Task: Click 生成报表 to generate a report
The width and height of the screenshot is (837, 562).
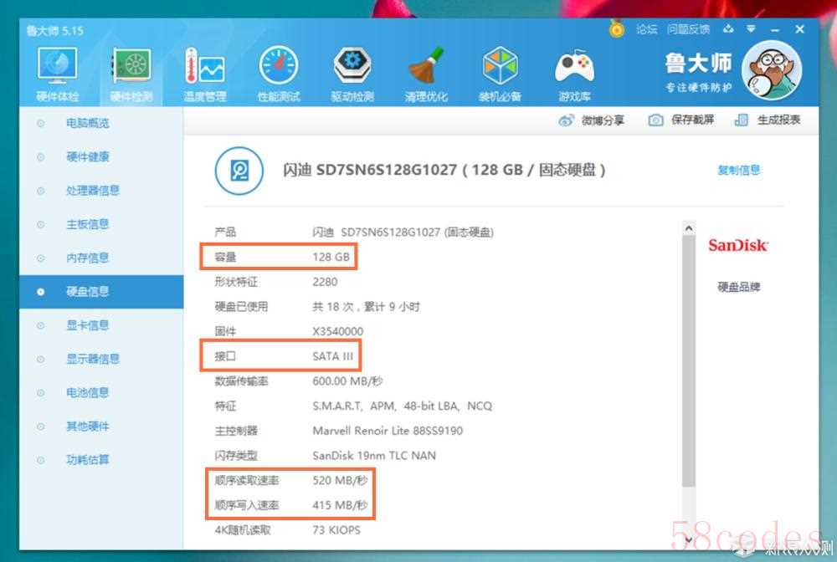Action: [768, 120]
